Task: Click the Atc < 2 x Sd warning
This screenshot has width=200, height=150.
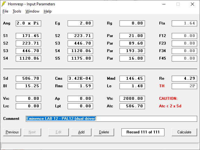Action: [x=170, y=106]
